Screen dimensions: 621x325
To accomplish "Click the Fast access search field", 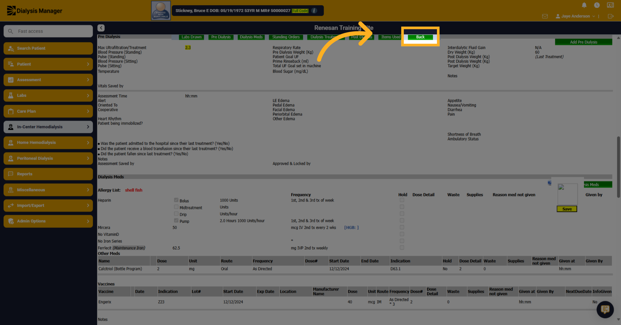I will pos(48,31).
